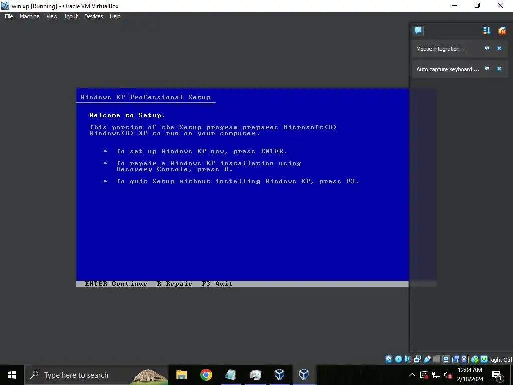Click 'F3=Quit' in the setup status bar
Screen dimensions: 513x385
(217, 284)
